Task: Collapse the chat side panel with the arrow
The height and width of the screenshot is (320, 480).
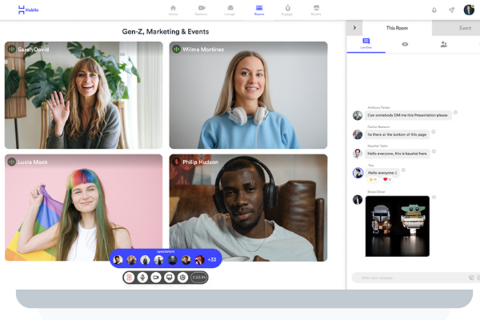Action: pyautogui.click(x=354, y=28)
